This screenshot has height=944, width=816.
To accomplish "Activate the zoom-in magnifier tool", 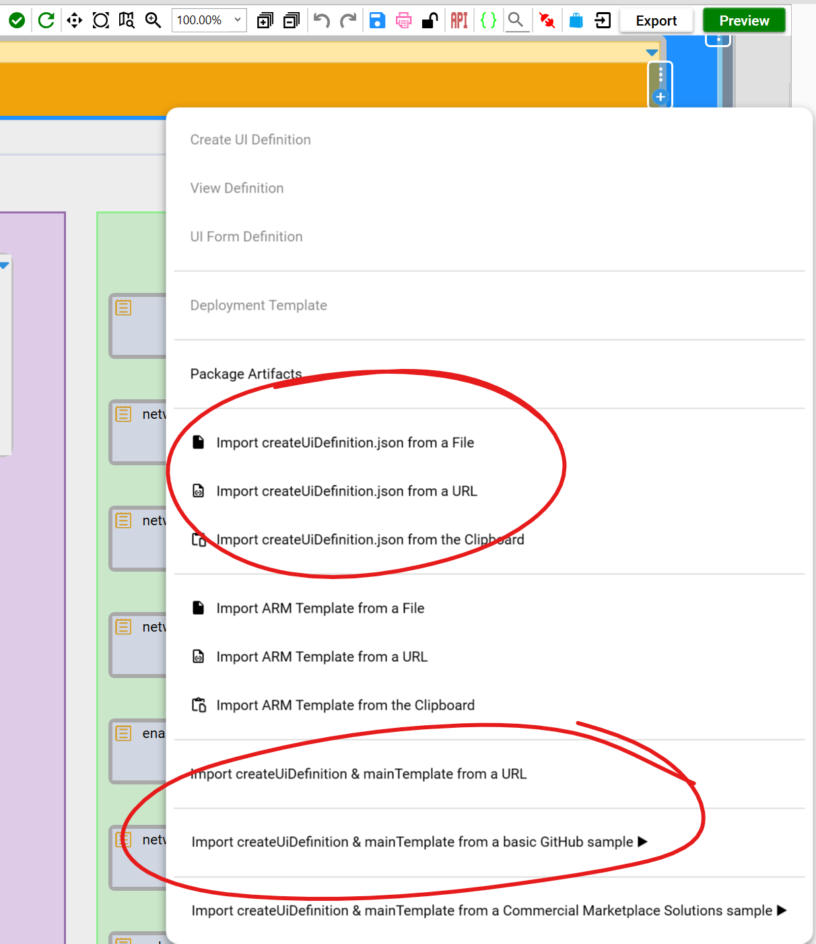I will tap(153, 20).
